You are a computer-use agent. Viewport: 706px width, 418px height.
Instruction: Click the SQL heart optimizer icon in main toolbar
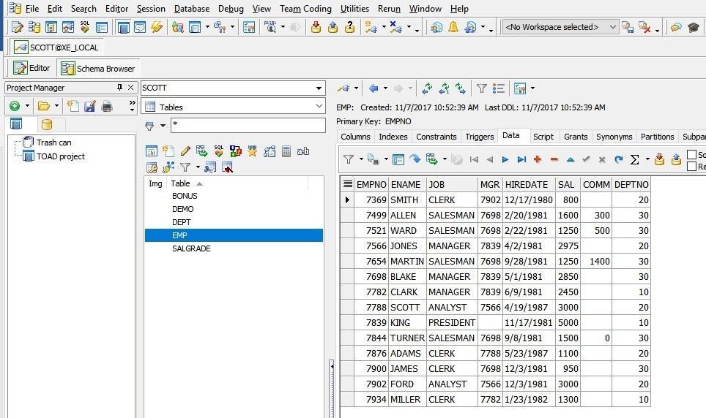point(85,28)
